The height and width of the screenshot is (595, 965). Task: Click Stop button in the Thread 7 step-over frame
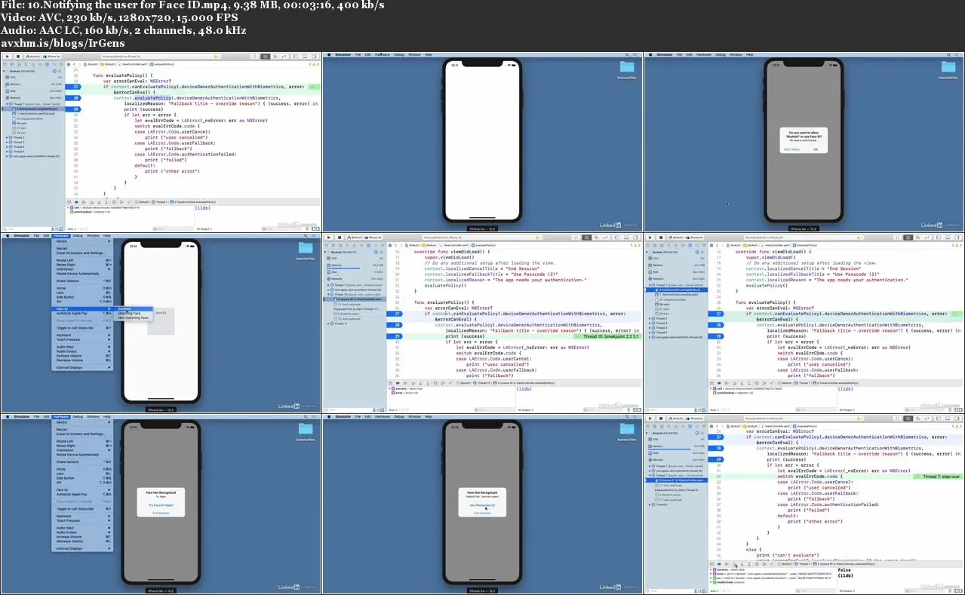(x=661, y=419)
